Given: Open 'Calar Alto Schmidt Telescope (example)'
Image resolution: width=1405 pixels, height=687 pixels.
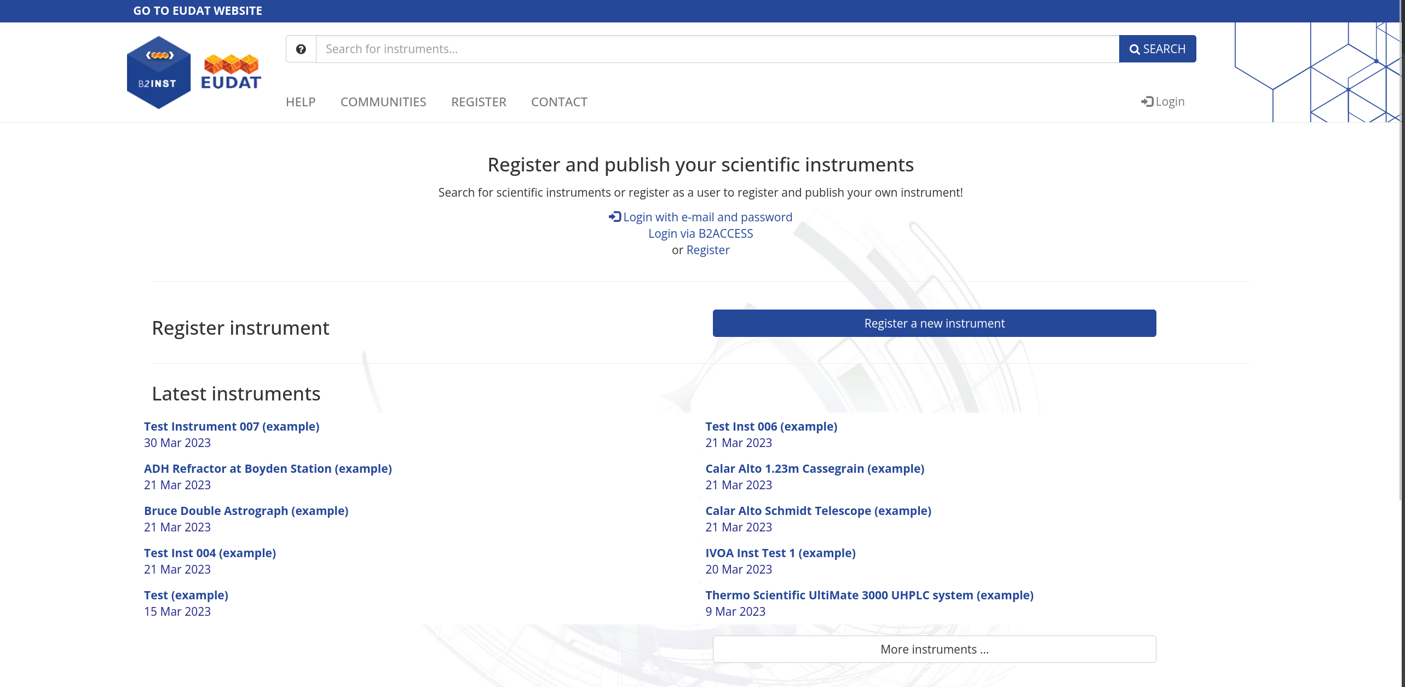Looking at the screenshot, I should 818,511.
